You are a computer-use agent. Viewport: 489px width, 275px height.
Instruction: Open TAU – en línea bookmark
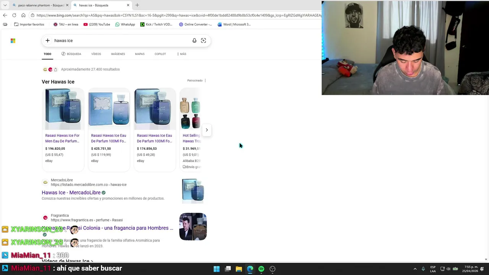[66, 24]
